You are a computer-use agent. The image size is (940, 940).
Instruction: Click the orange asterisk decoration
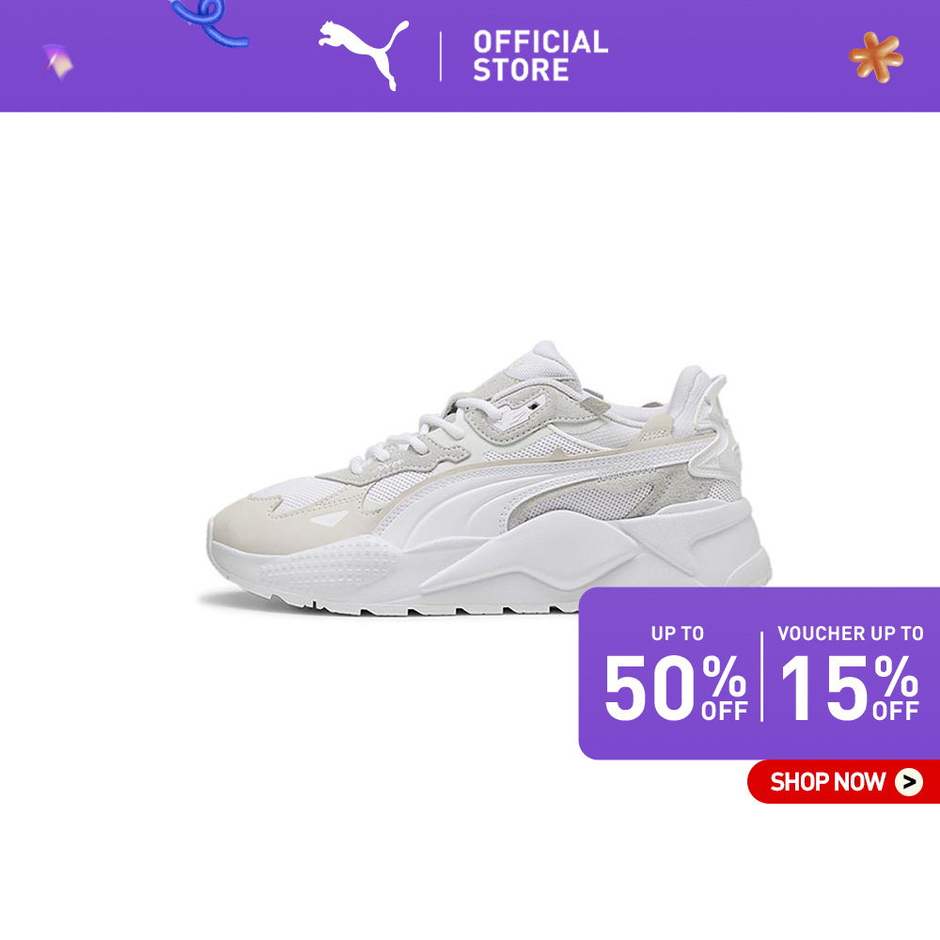(x=876, y=57)
